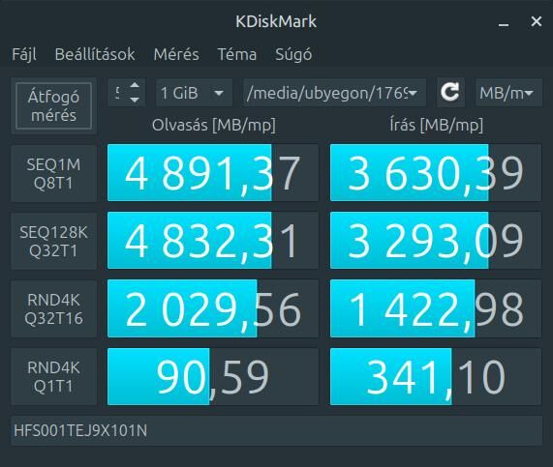The height and width of the screenshot is (467, 553).
Task: Open the 1 GiB file size dropdown
Action: click(x=194, y=93)
